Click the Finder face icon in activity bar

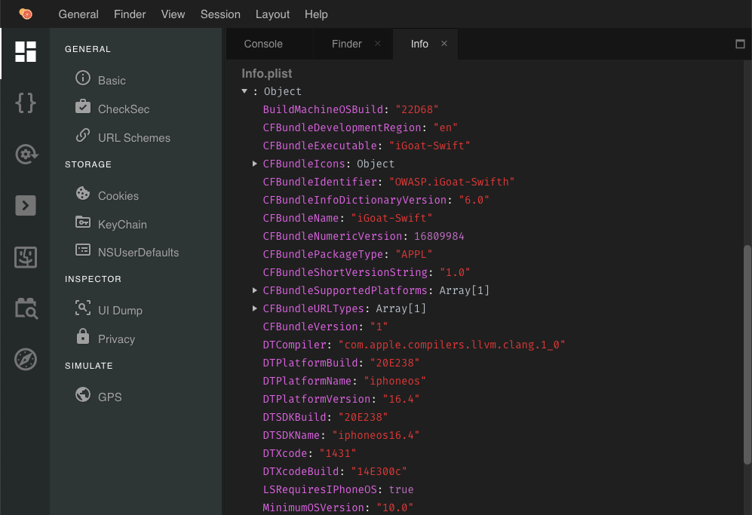tap(25, 256)
